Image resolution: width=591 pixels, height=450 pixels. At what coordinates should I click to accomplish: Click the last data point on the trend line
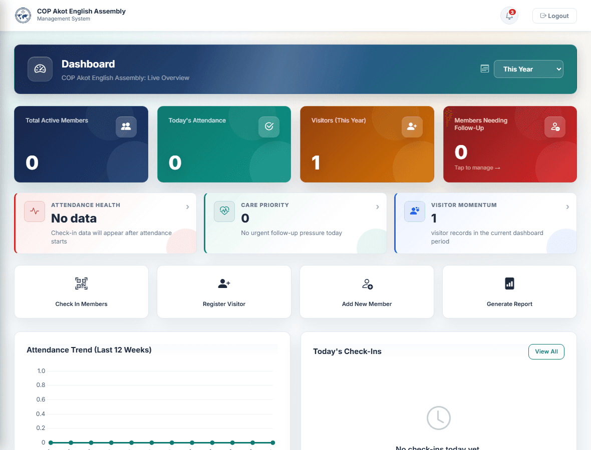click(x=273, y=443)
